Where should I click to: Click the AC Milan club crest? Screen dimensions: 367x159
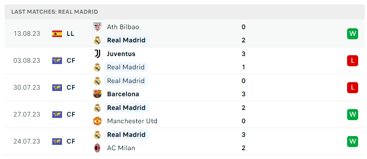click(97, 148)
